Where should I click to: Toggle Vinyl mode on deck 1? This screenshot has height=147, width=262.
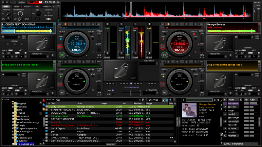coord(60,38)
